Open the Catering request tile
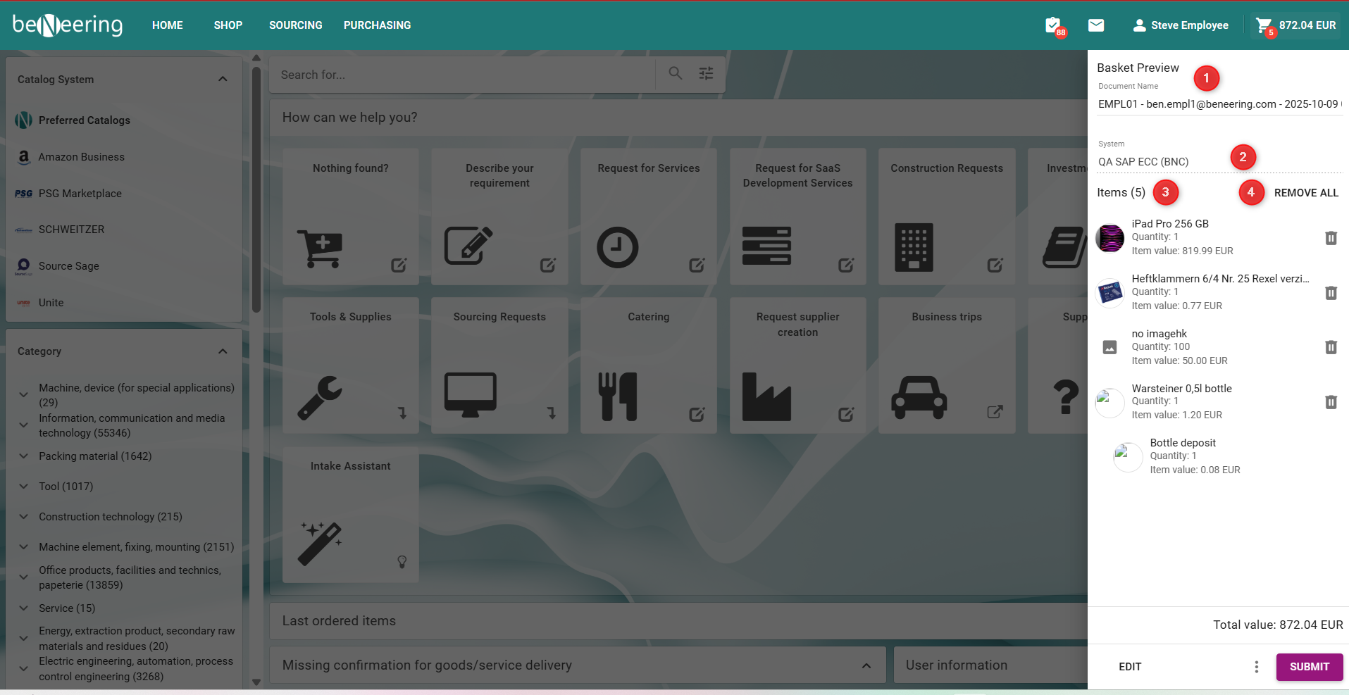This screenshot has height=695, width=1349. (648, 365)
